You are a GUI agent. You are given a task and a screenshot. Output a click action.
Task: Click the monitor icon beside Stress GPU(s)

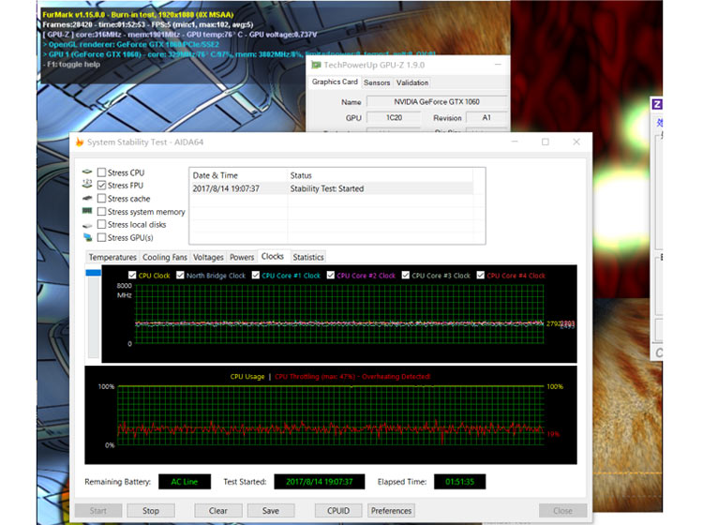pos(87,237)
